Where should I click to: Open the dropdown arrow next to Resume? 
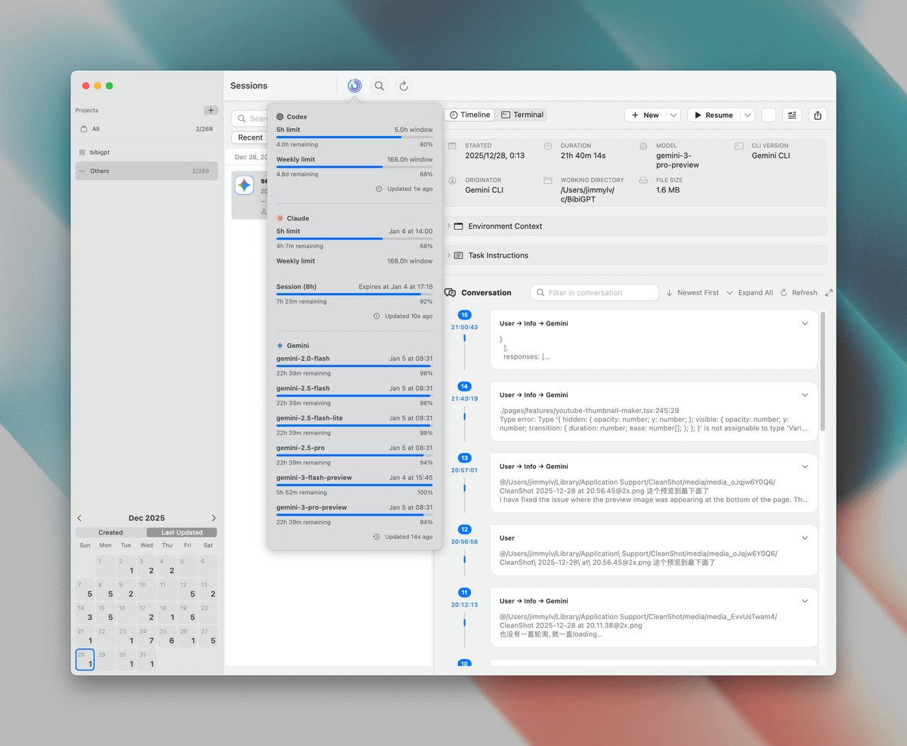pos(748,116)
